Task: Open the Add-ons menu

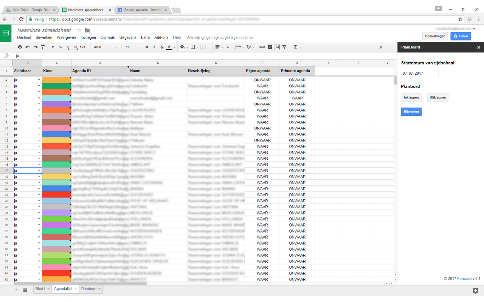Action: 161,37
